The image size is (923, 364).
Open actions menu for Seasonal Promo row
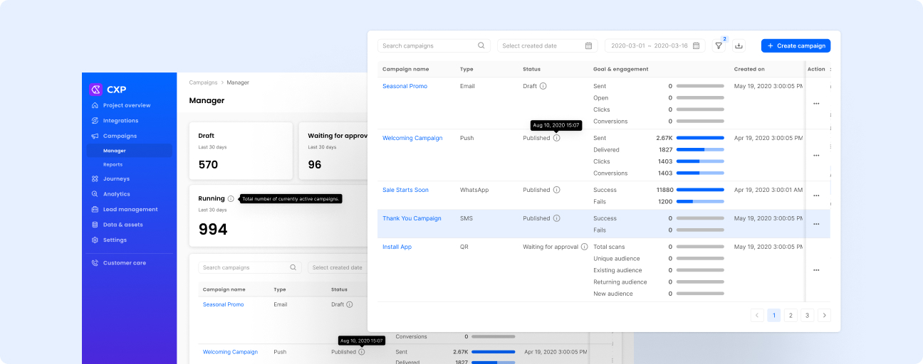pos(816,103)
